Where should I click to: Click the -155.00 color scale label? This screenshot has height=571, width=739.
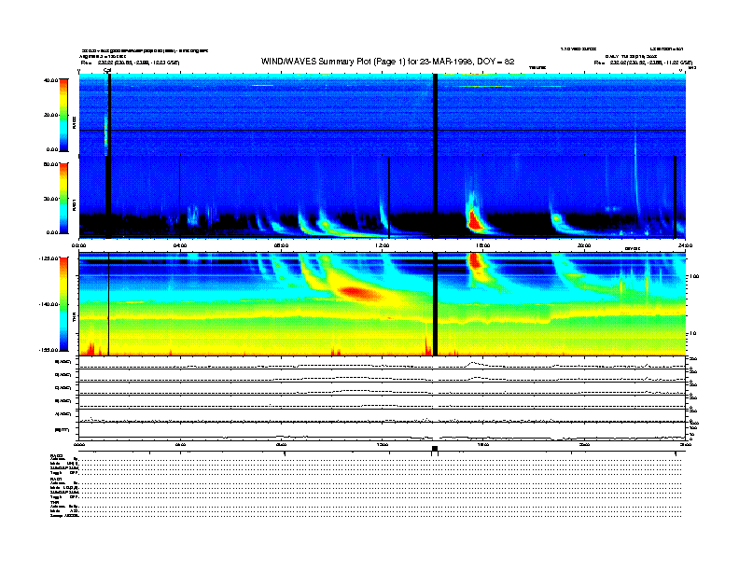(x=49, y=350)
